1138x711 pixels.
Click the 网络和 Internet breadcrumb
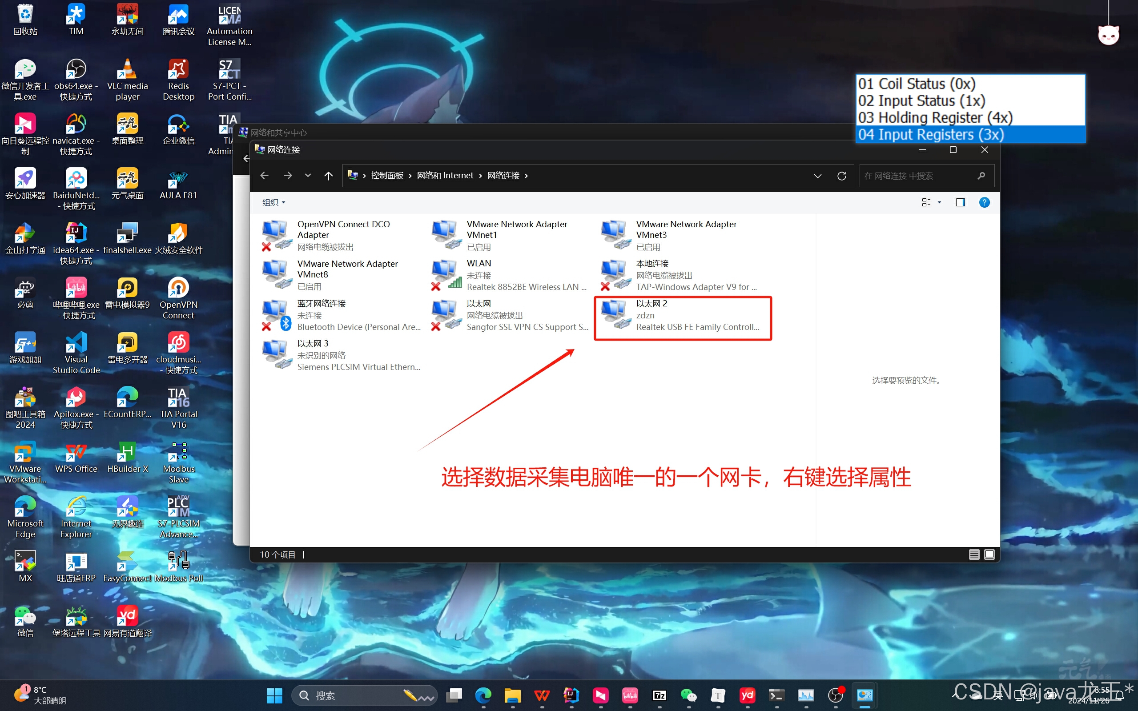point(445,176)
